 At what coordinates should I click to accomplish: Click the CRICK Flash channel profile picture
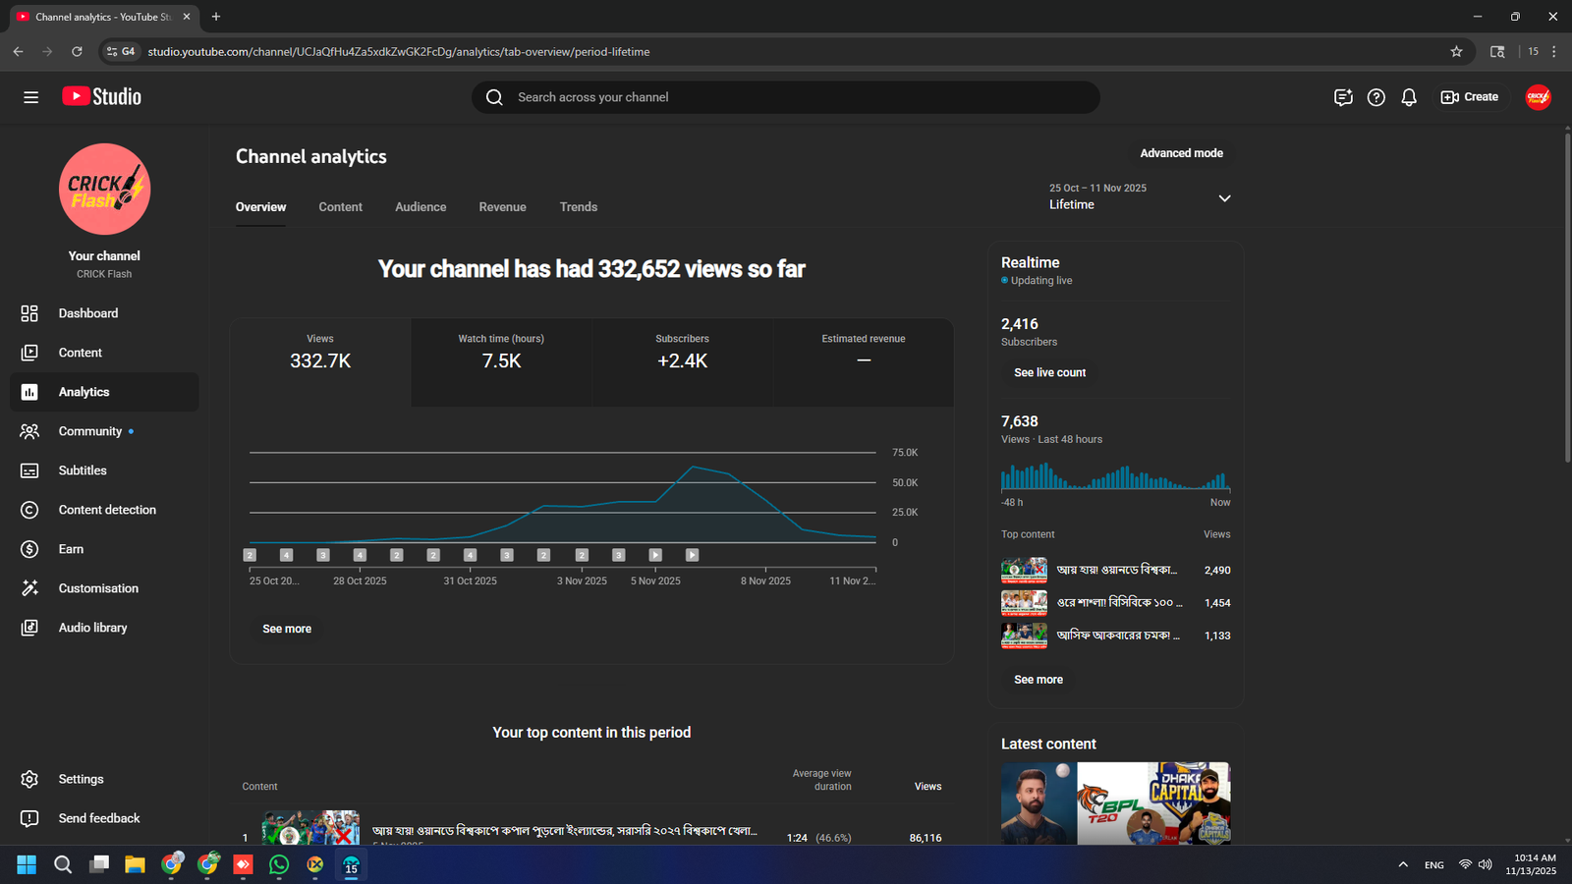pos(104,190)
